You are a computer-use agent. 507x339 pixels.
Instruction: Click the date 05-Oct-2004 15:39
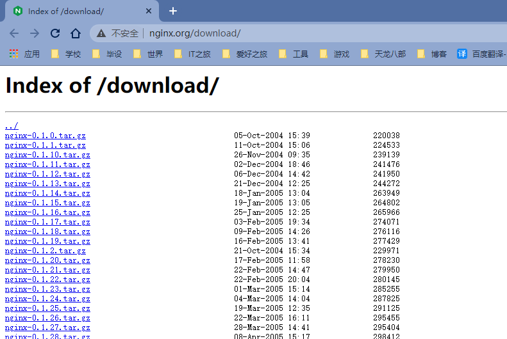point(272,136)
